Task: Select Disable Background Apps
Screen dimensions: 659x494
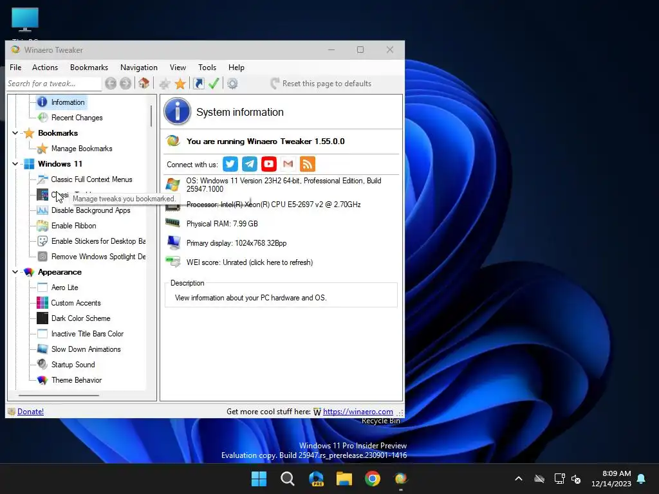Action: [91, 210]
